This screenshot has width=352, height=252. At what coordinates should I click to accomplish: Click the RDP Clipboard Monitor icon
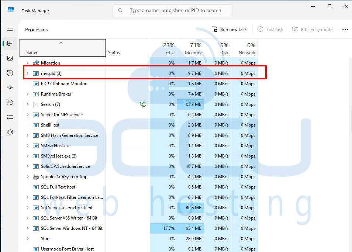point(36,84)
